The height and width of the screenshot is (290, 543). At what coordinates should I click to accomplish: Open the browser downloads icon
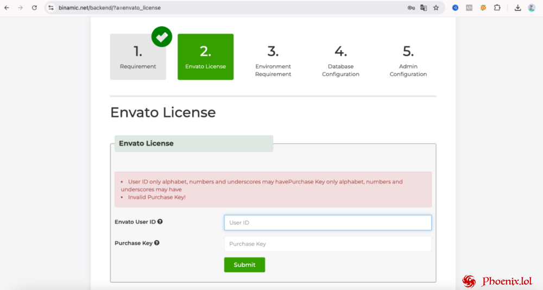517,8
